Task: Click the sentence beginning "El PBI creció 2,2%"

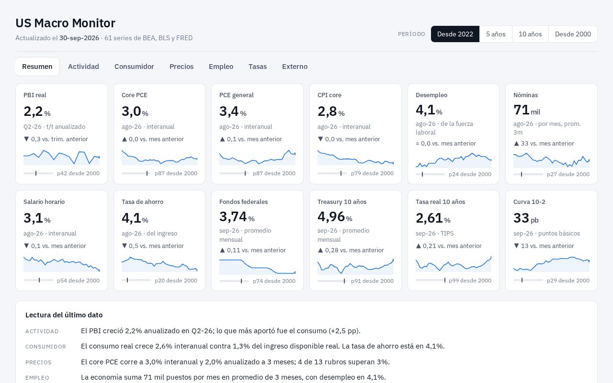Action: click(221, 331)
